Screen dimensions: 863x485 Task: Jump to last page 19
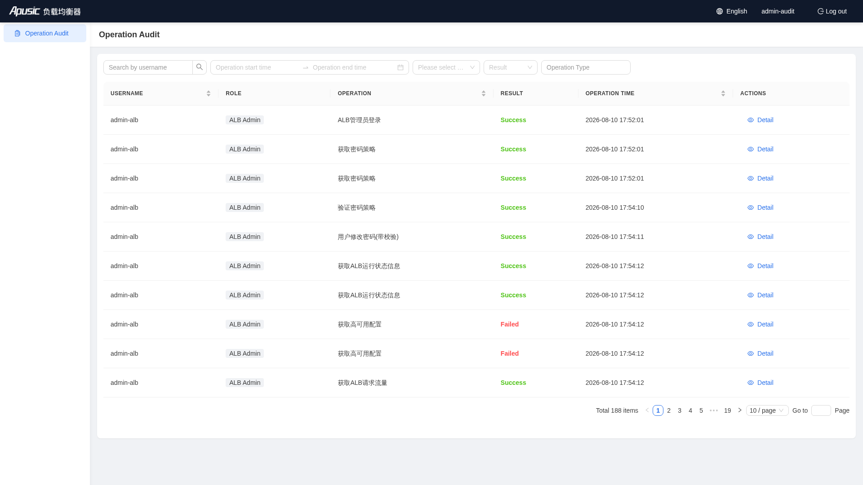click(728, 410)
